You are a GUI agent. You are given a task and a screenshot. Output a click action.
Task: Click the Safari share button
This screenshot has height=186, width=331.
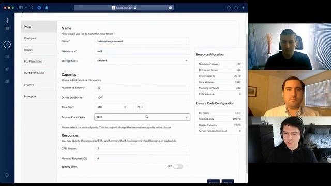coord(236,8)
